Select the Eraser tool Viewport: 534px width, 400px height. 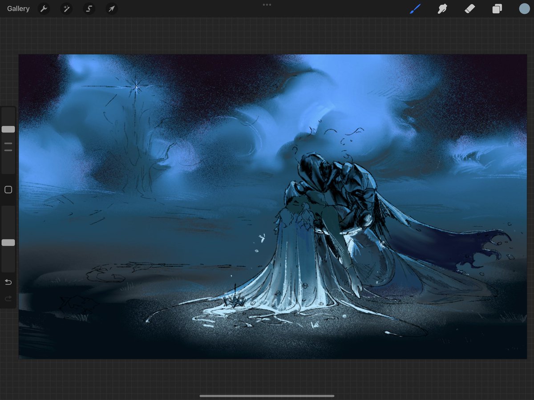(x=470, y=8)
